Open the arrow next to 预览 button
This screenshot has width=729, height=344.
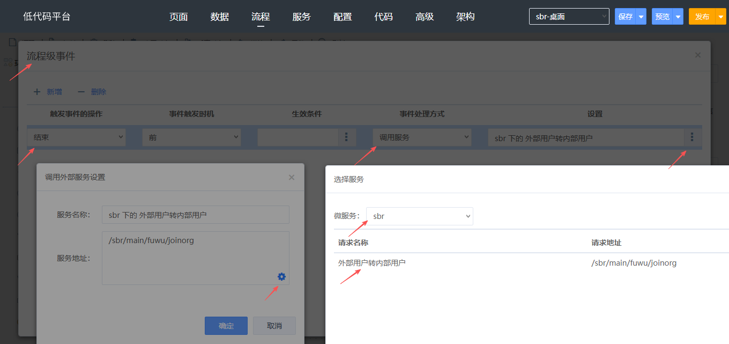[x=678, y=17]
